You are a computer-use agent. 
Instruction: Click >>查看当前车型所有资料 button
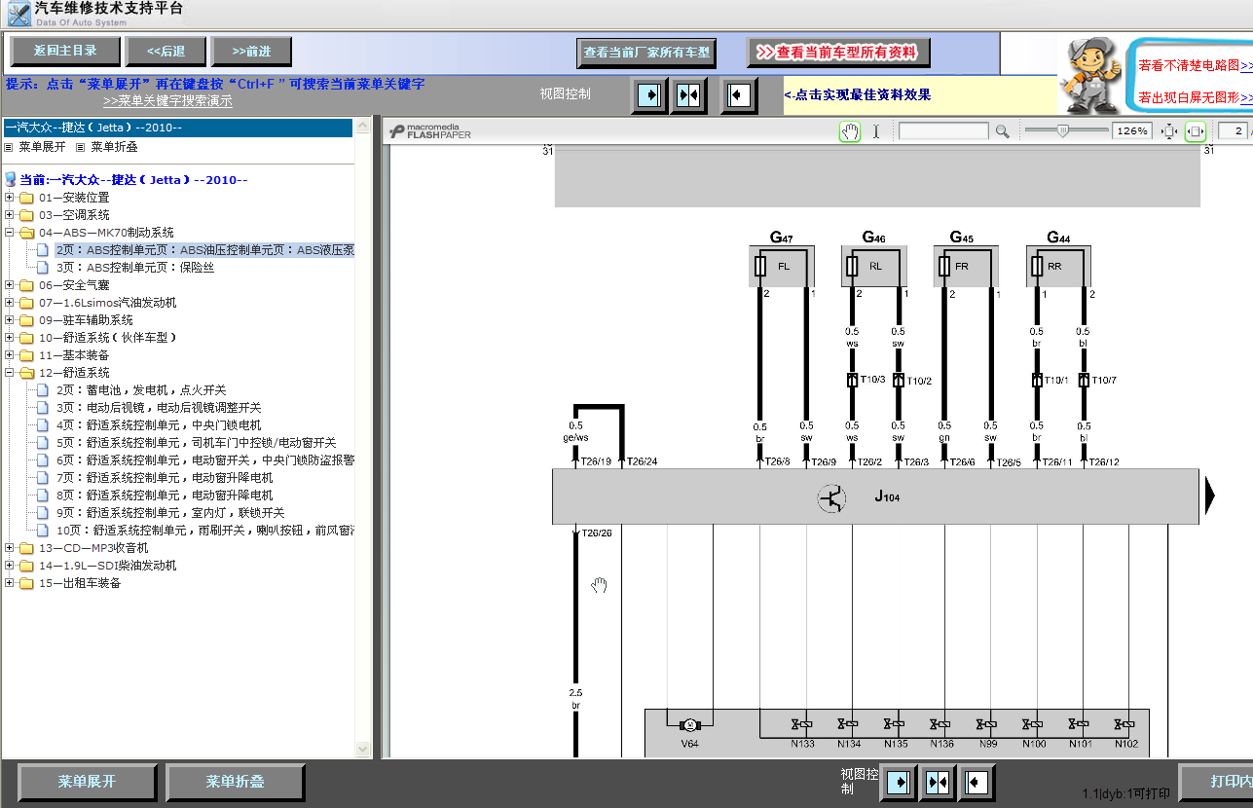point(837,53)
